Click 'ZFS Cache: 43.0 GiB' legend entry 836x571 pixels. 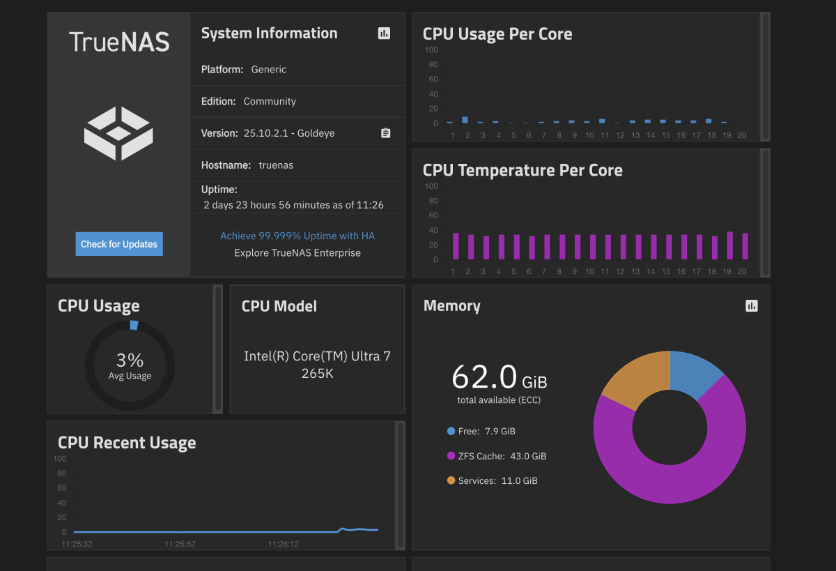tap(497, 456)
